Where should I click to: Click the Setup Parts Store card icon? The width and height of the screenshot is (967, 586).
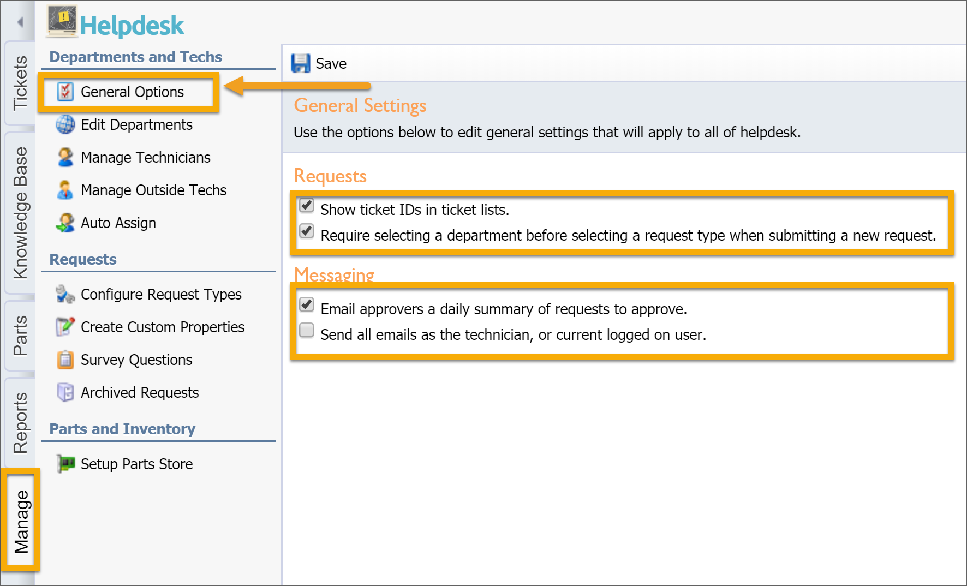65,464
